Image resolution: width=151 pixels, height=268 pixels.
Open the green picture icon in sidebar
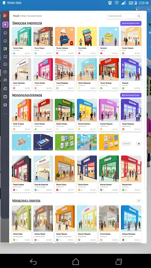click(5, 49)
